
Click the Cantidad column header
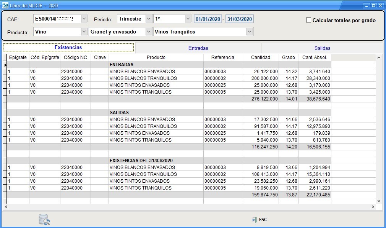tap(260, 57)
